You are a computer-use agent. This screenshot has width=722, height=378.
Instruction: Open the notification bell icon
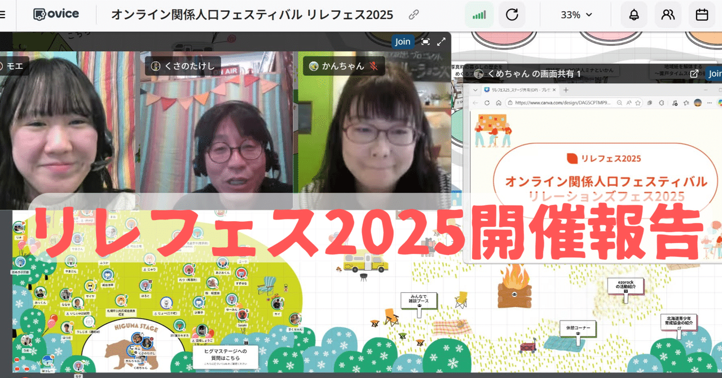coord(633,15)
